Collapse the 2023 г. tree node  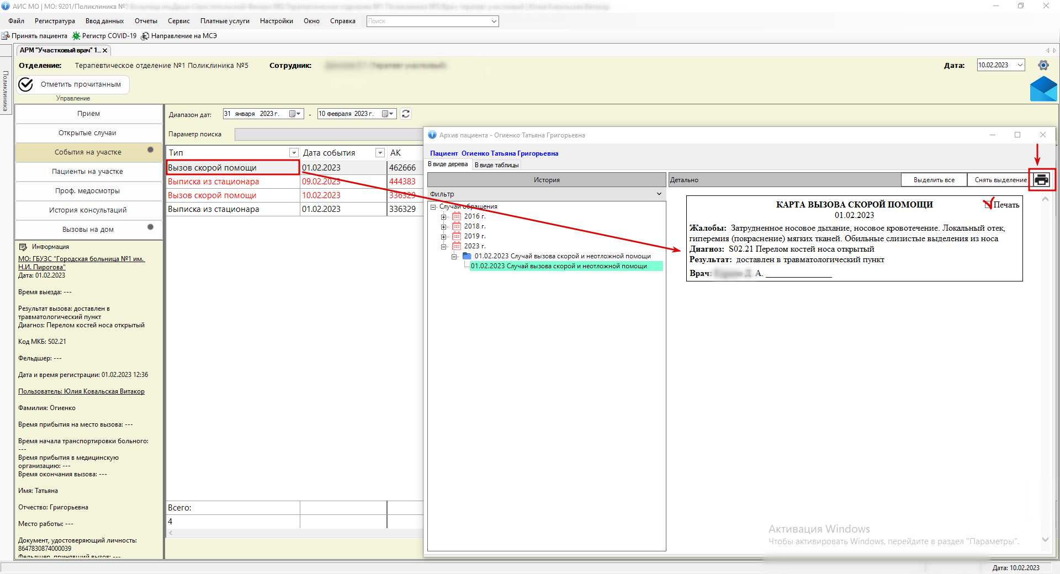[443, 247]
